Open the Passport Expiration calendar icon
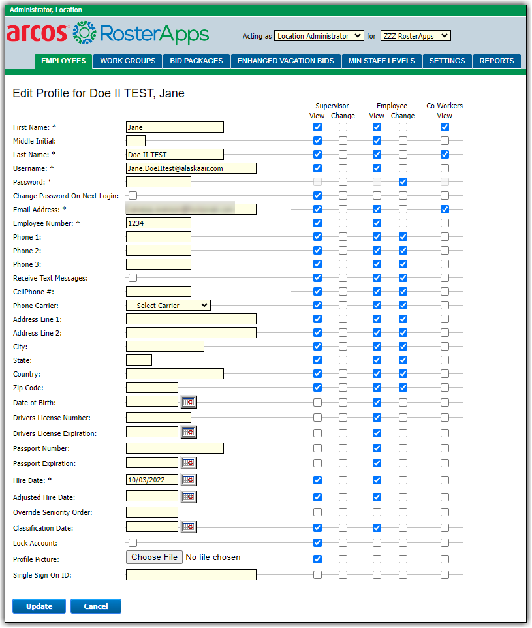 click(189, 463)
